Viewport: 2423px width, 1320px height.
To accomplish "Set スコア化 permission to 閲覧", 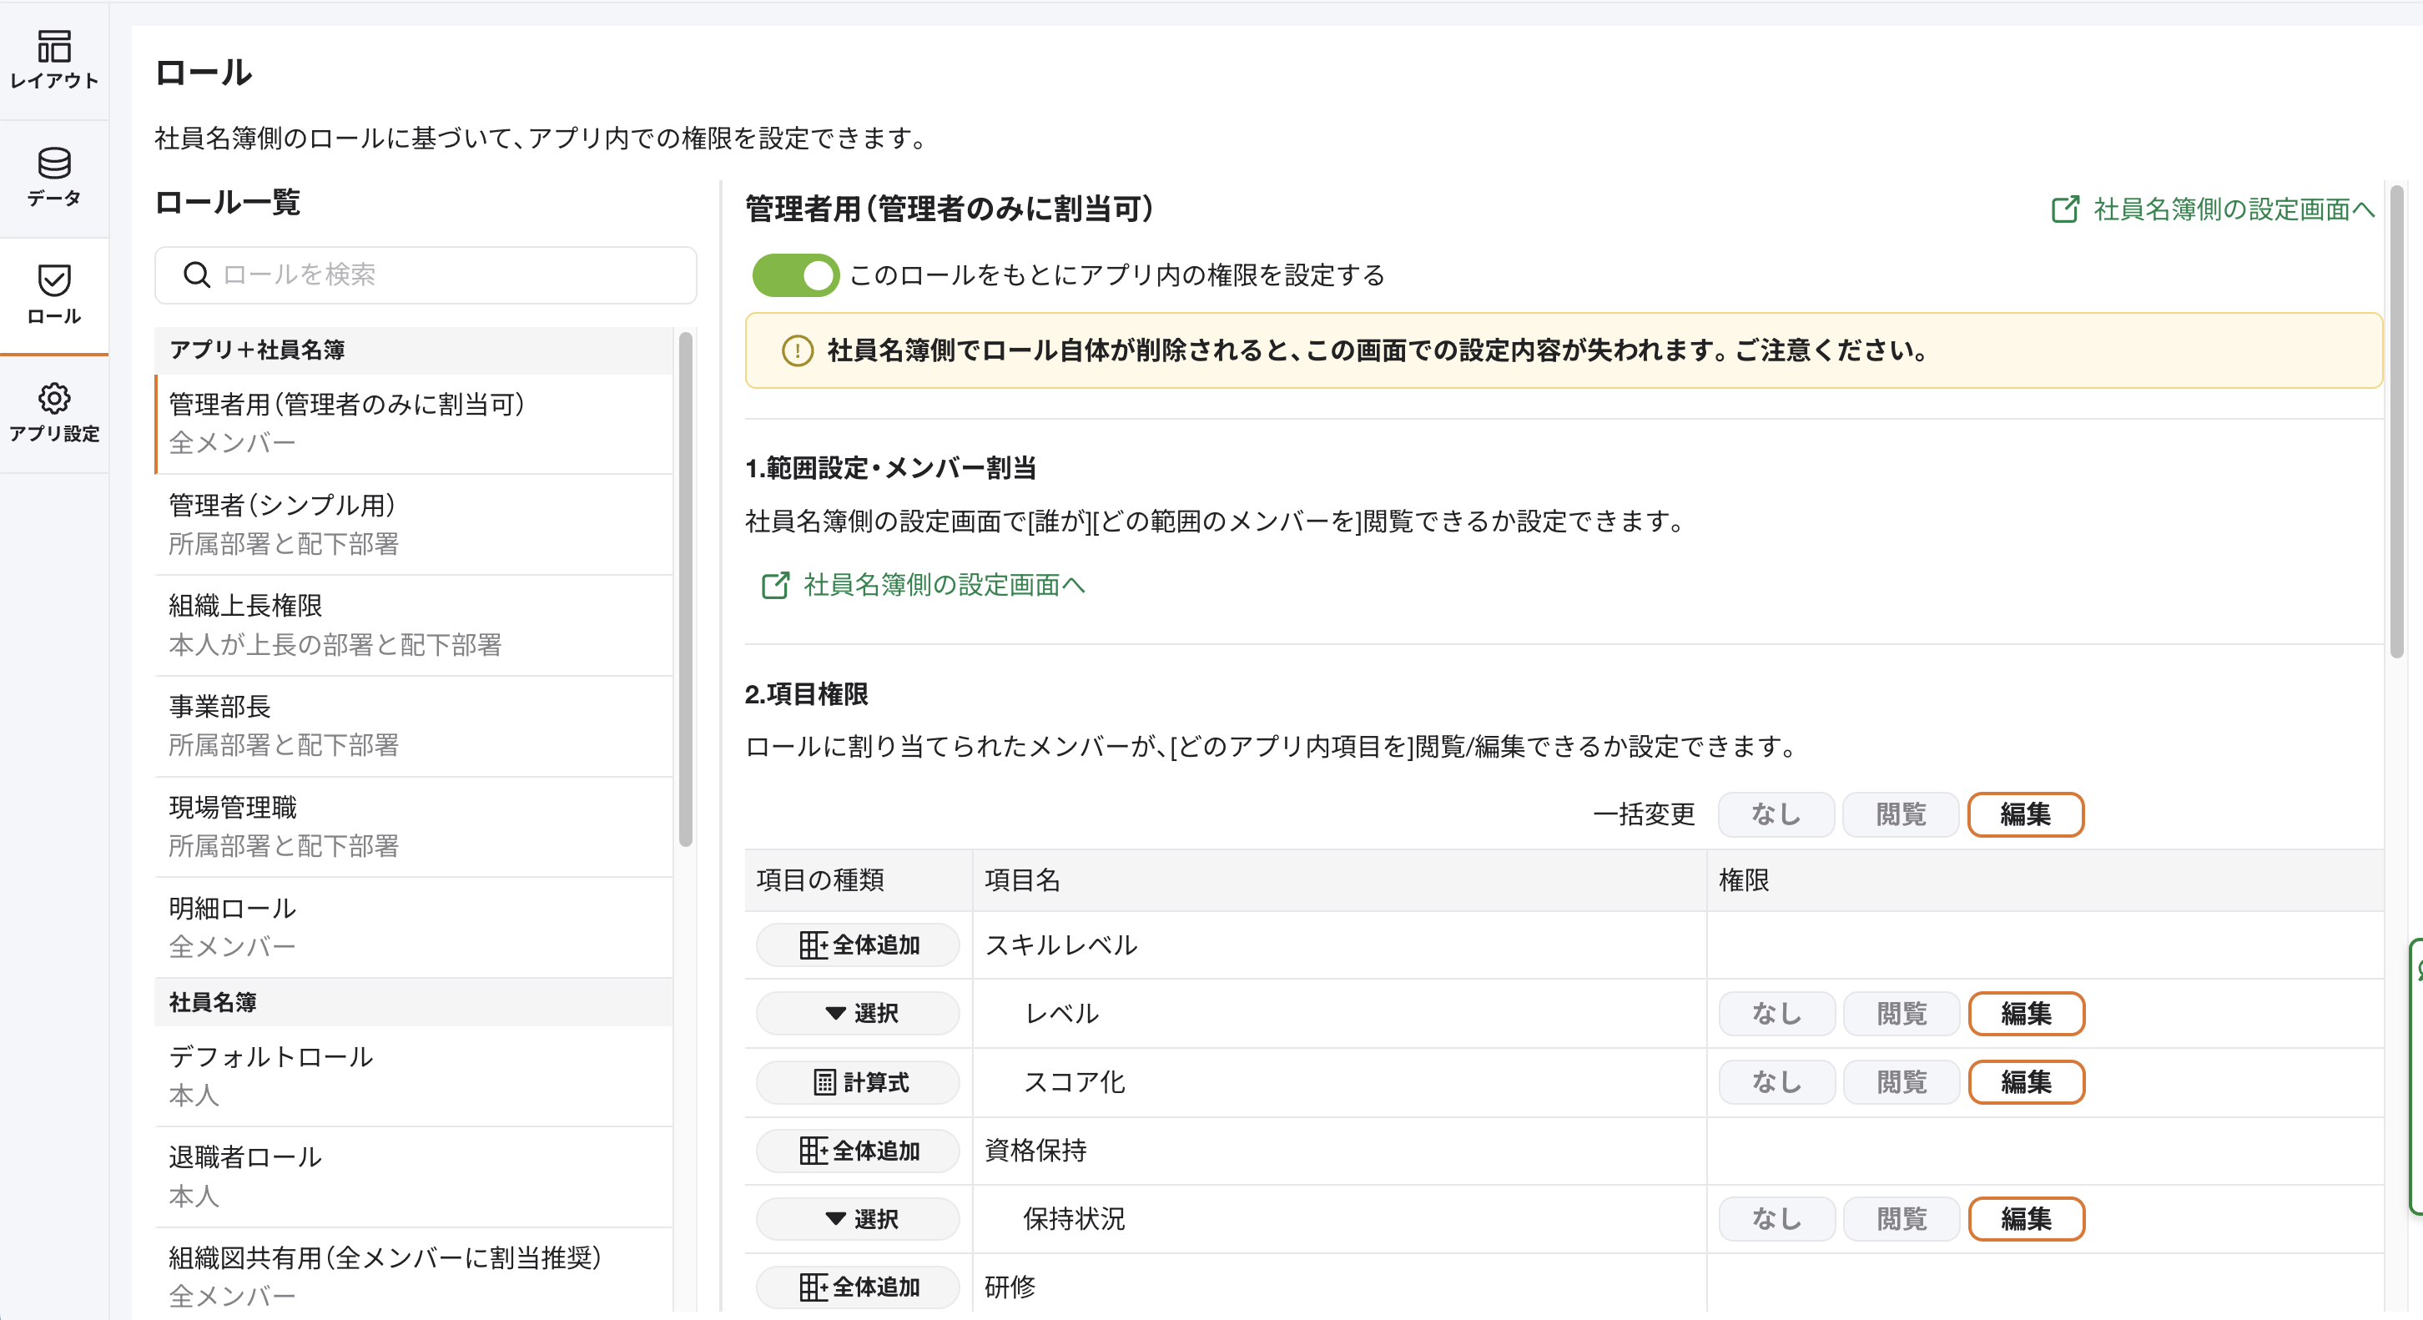I will point(1900,1082).
